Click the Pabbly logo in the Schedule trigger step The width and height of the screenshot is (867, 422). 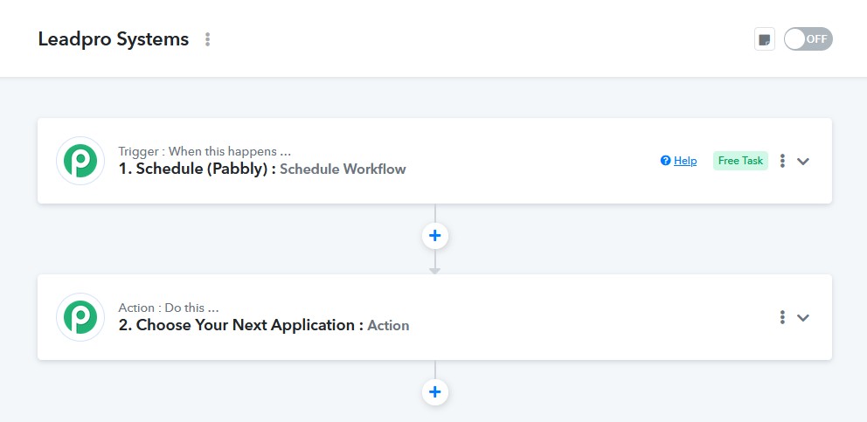pyautogui.click(x=80, y=161)
